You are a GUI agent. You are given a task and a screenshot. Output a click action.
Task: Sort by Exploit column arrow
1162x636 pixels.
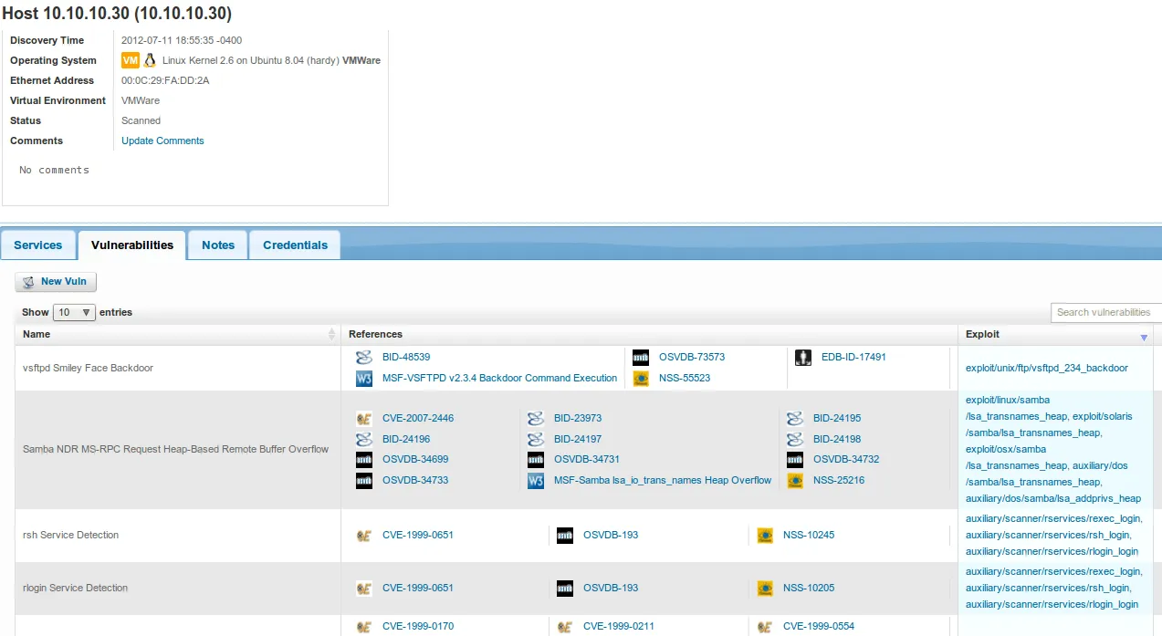[x=1144, y=337]
